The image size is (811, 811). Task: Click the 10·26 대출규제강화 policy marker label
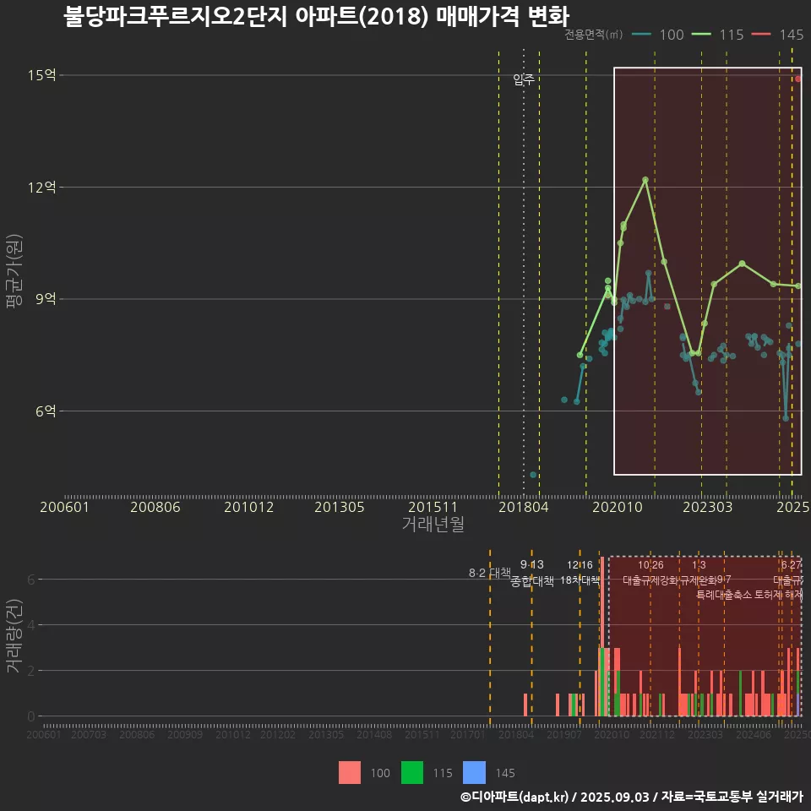(650, 573)
